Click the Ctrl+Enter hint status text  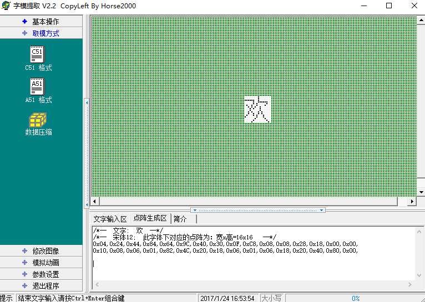(71, 298)
